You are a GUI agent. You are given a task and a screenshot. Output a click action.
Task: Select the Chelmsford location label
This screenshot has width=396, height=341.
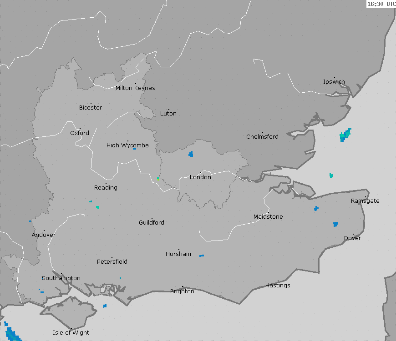pyautogui.click(x=262, y=136)
